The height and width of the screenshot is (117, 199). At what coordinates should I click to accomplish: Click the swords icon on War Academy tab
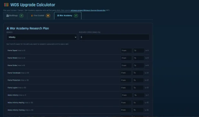pyautogui.click(x=58, y=15)
